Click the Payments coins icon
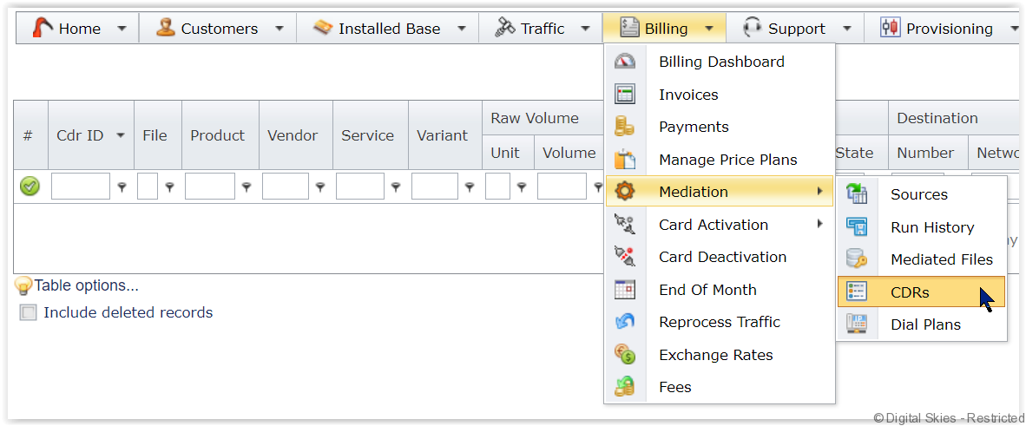 624,127
